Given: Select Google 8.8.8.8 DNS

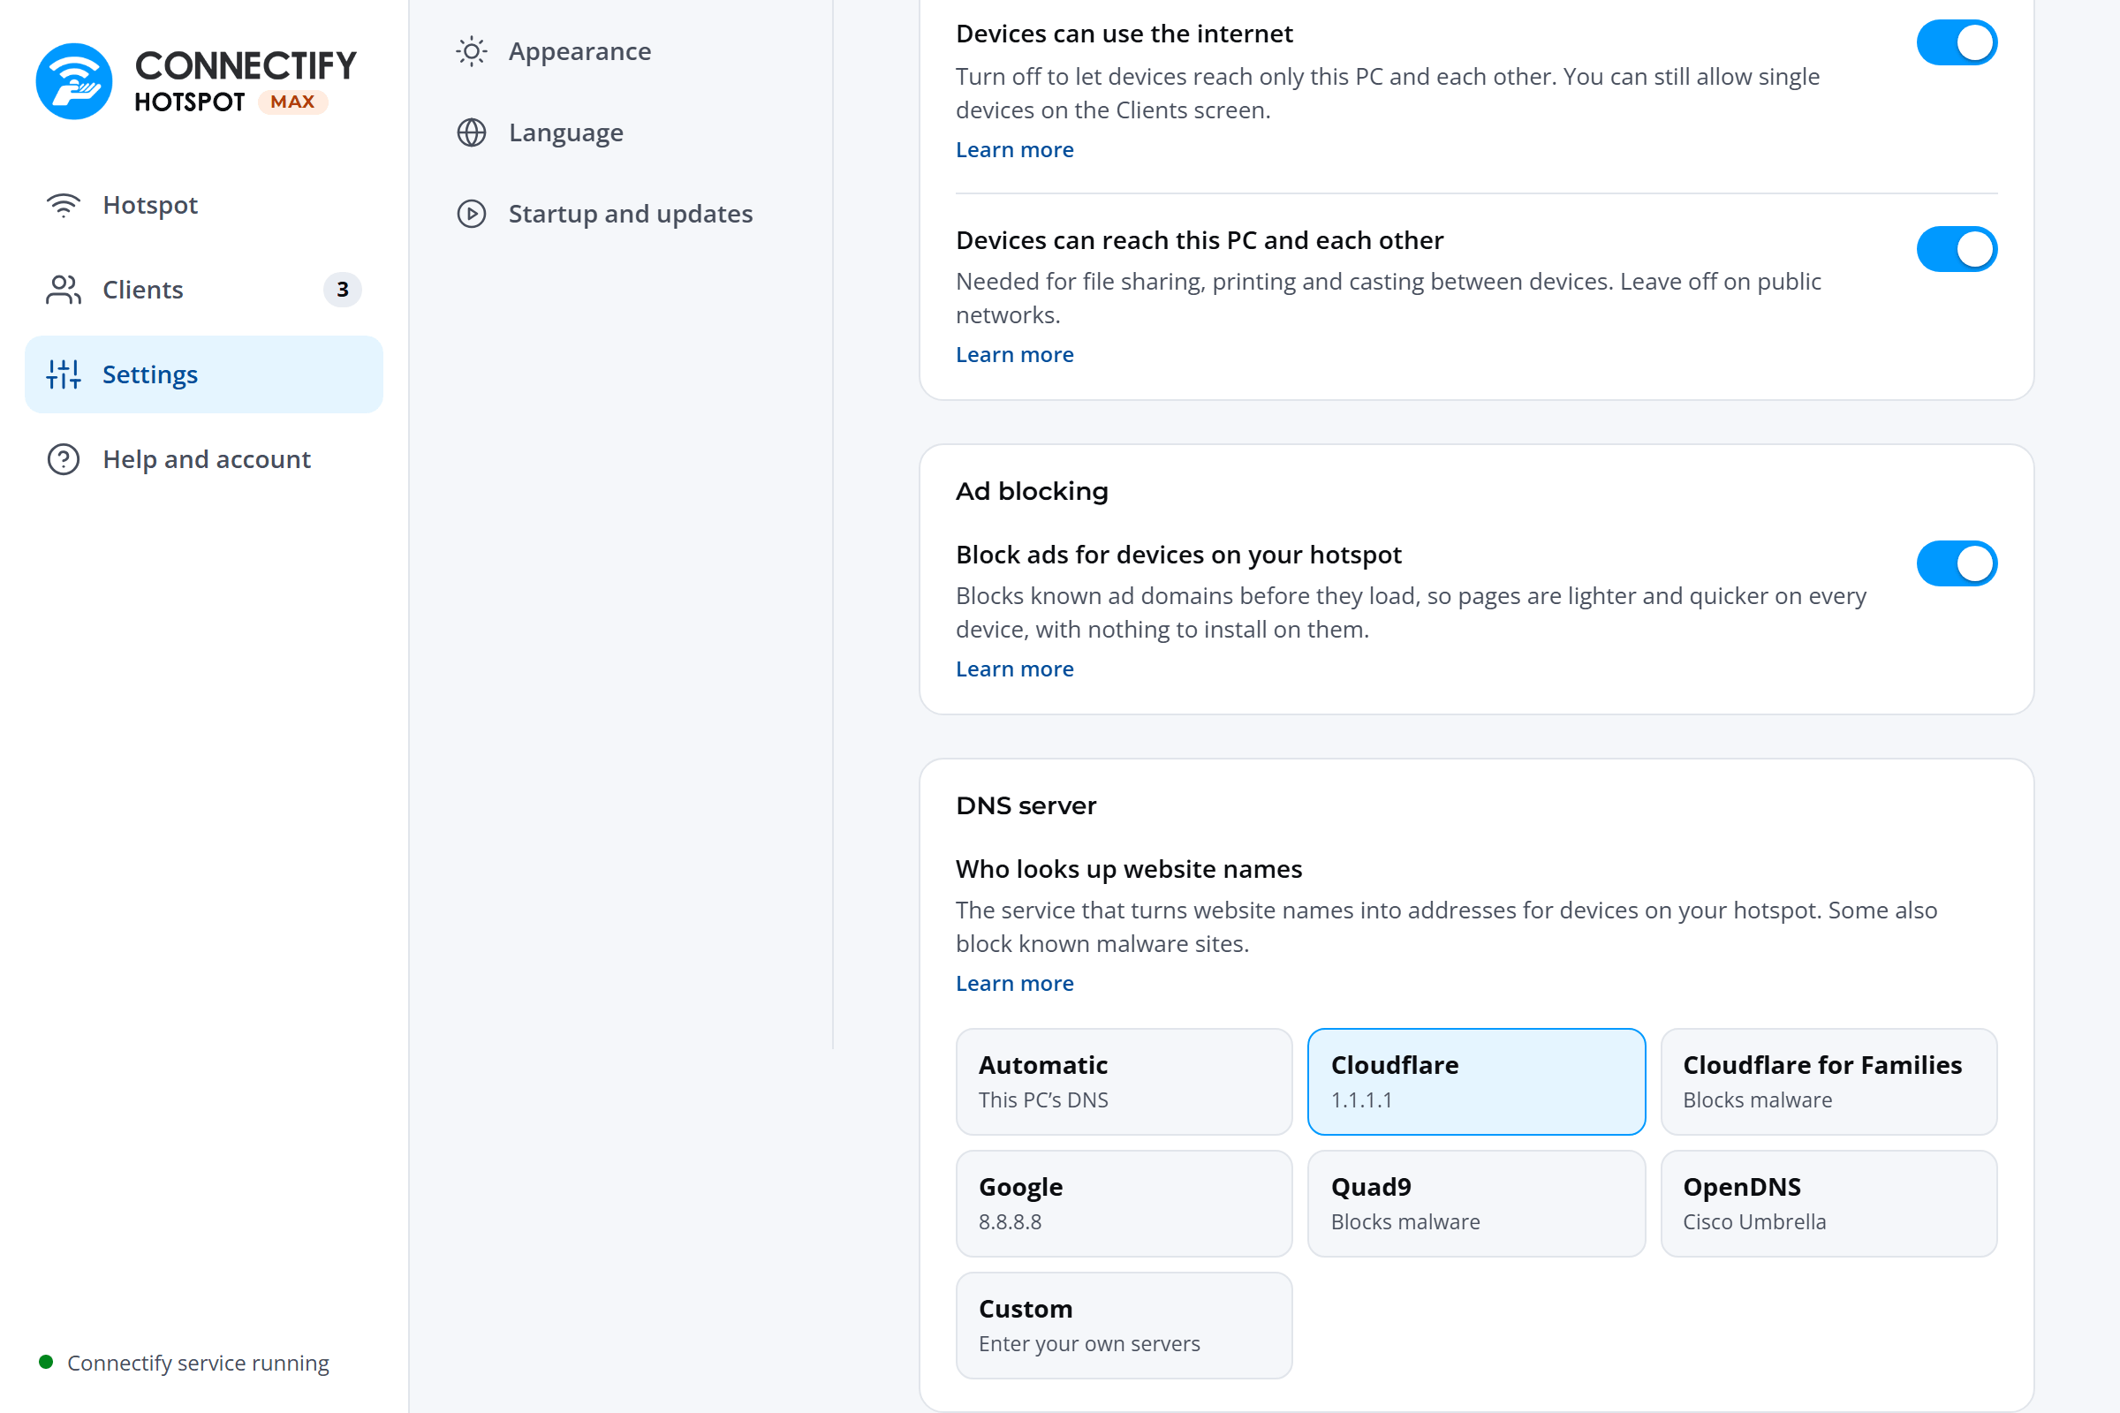Looking at the screenshot, I should coord(1124,1203).
